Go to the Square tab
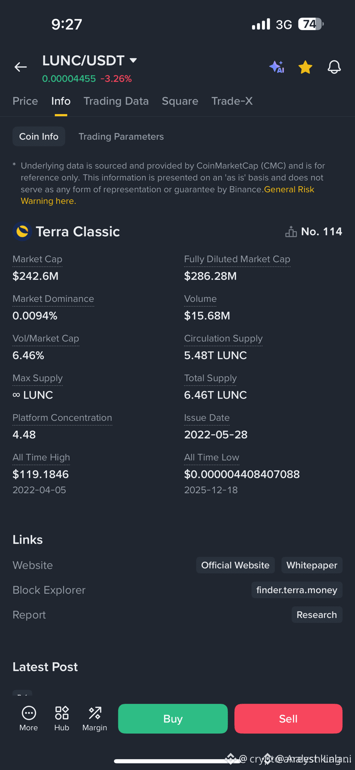This screenshot has width=355, height=770. [180, 101]
